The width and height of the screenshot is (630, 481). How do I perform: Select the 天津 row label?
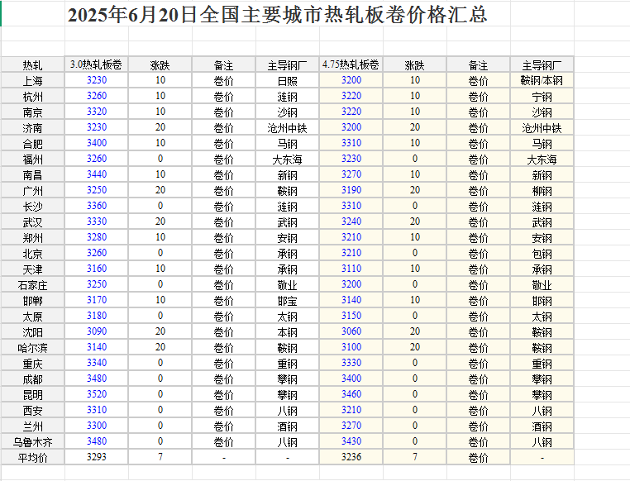coord(32,269)
